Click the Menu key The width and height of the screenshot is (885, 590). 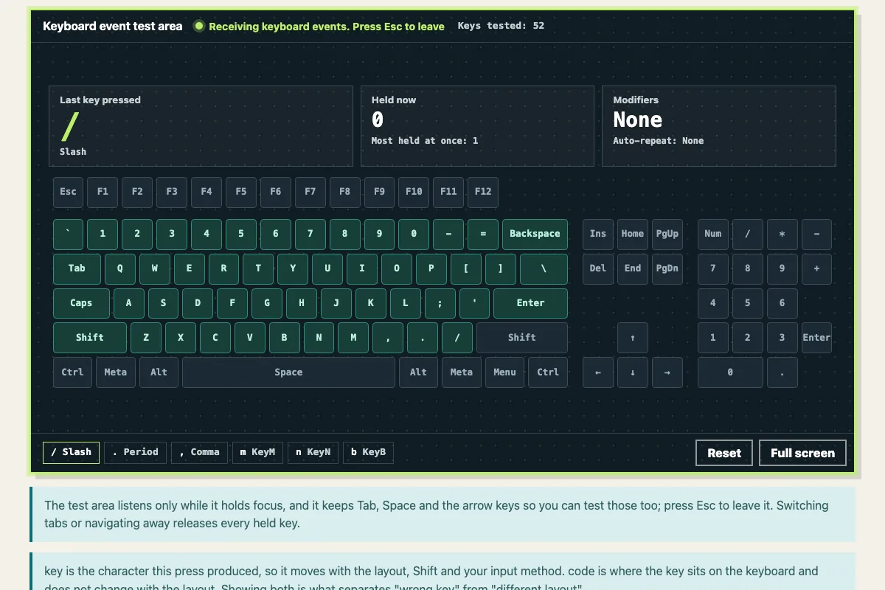point(504,372)
